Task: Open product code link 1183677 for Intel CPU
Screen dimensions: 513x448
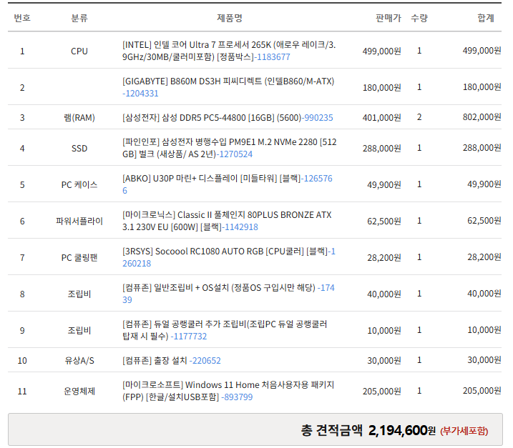Action: pos(273,57)
